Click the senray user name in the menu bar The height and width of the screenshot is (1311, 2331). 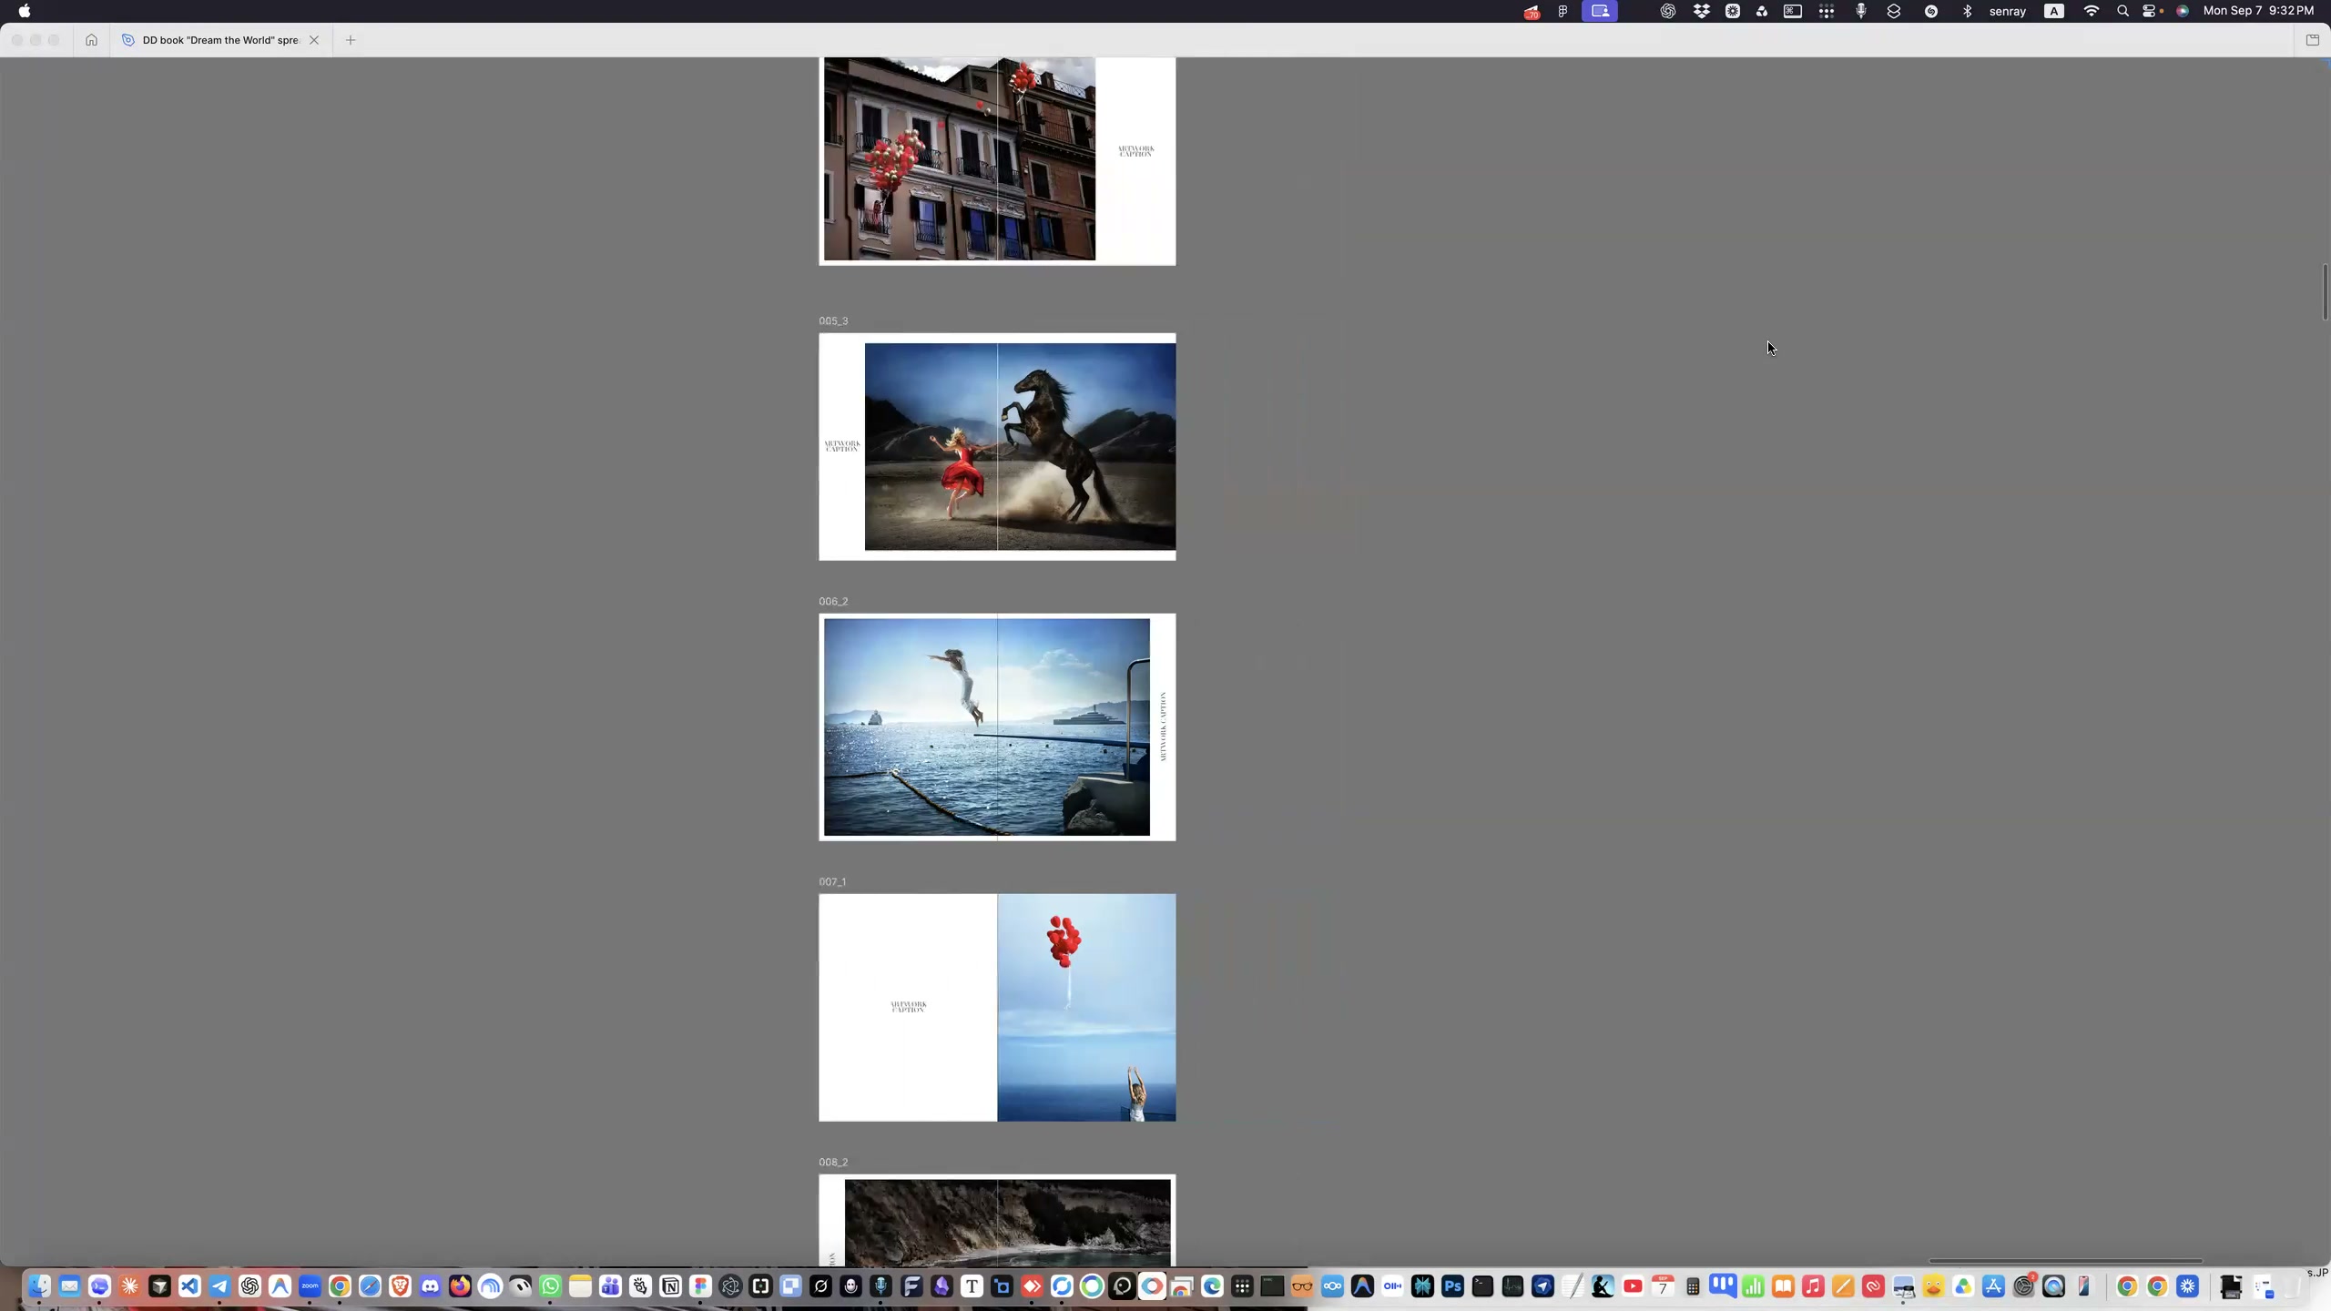pyautogui.click(x=2008, y=11)
